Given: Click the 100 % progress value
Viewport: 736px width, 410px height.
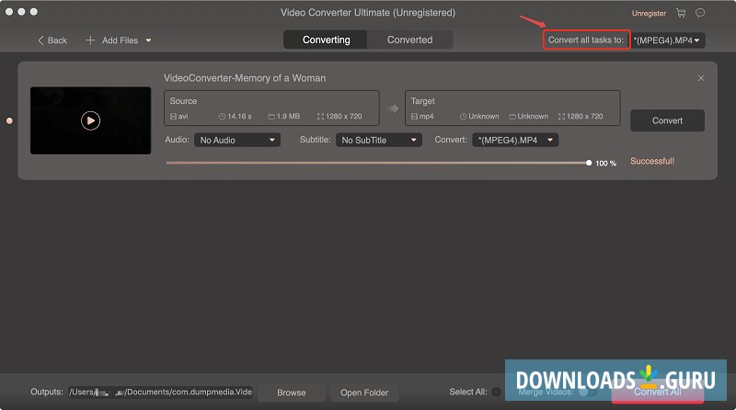Looking at the screenshot, I should tap(605, 164).
